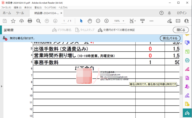Add bookmark with the star icon

click(x=13, y=21)
